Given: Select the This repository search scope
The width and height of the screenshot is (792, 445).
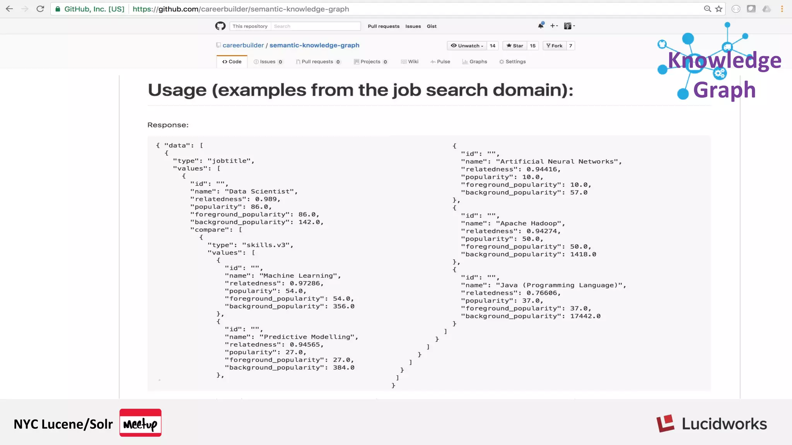Looking at the screenshot, I should click(x=250, y=26).
